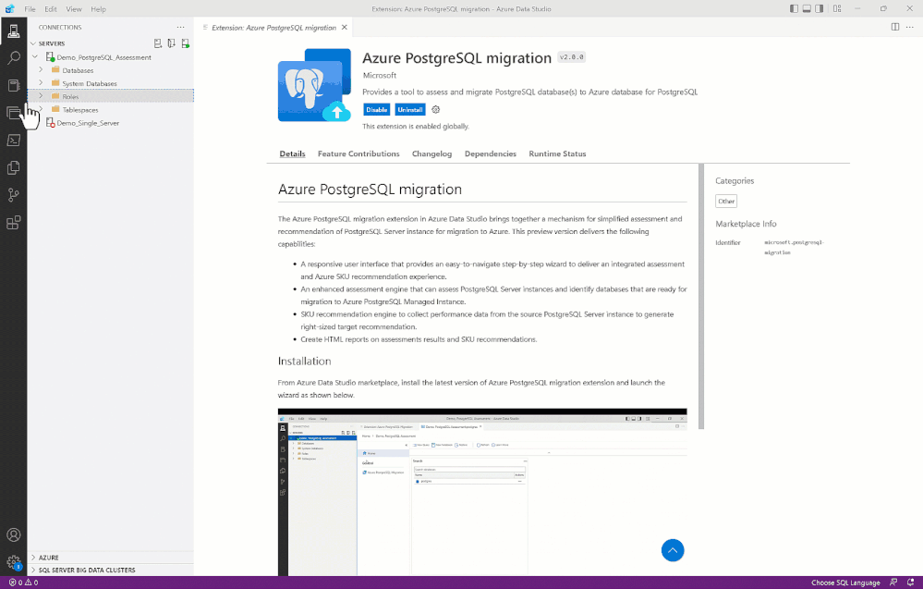The image size is (923, 589).
Task: Click the microsoft.postgresql-migration identifier text
Action: pos(794,248)
